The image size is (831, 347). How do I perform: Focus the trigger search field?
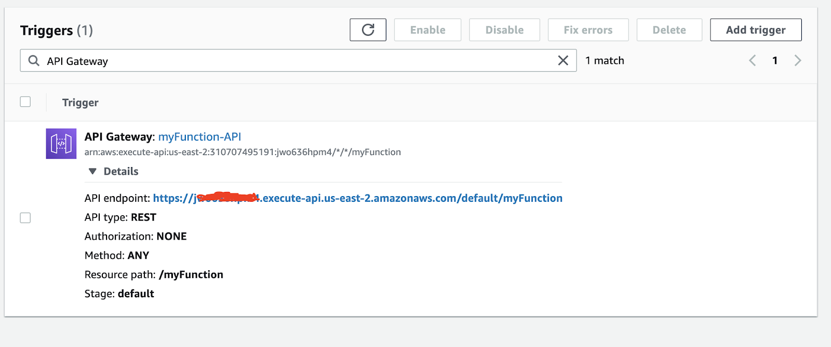[298, 61]
